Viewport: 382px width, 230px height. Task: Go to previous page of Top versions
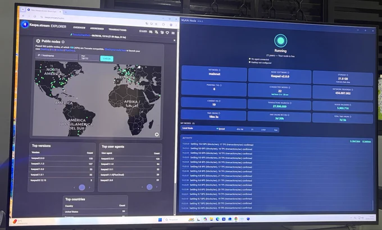[x=74, y=187]
